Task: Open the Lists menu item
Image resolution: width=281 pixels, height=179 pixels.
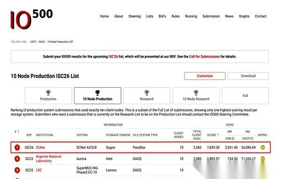Action: coord(149,16)
